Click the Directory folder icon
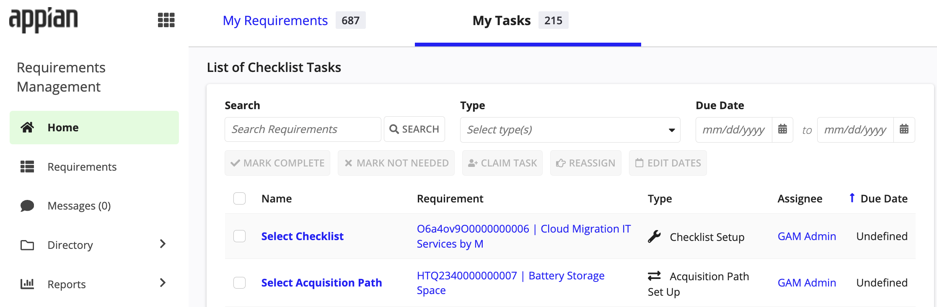Viewport: 937px width, 307px height. [27, 245]
